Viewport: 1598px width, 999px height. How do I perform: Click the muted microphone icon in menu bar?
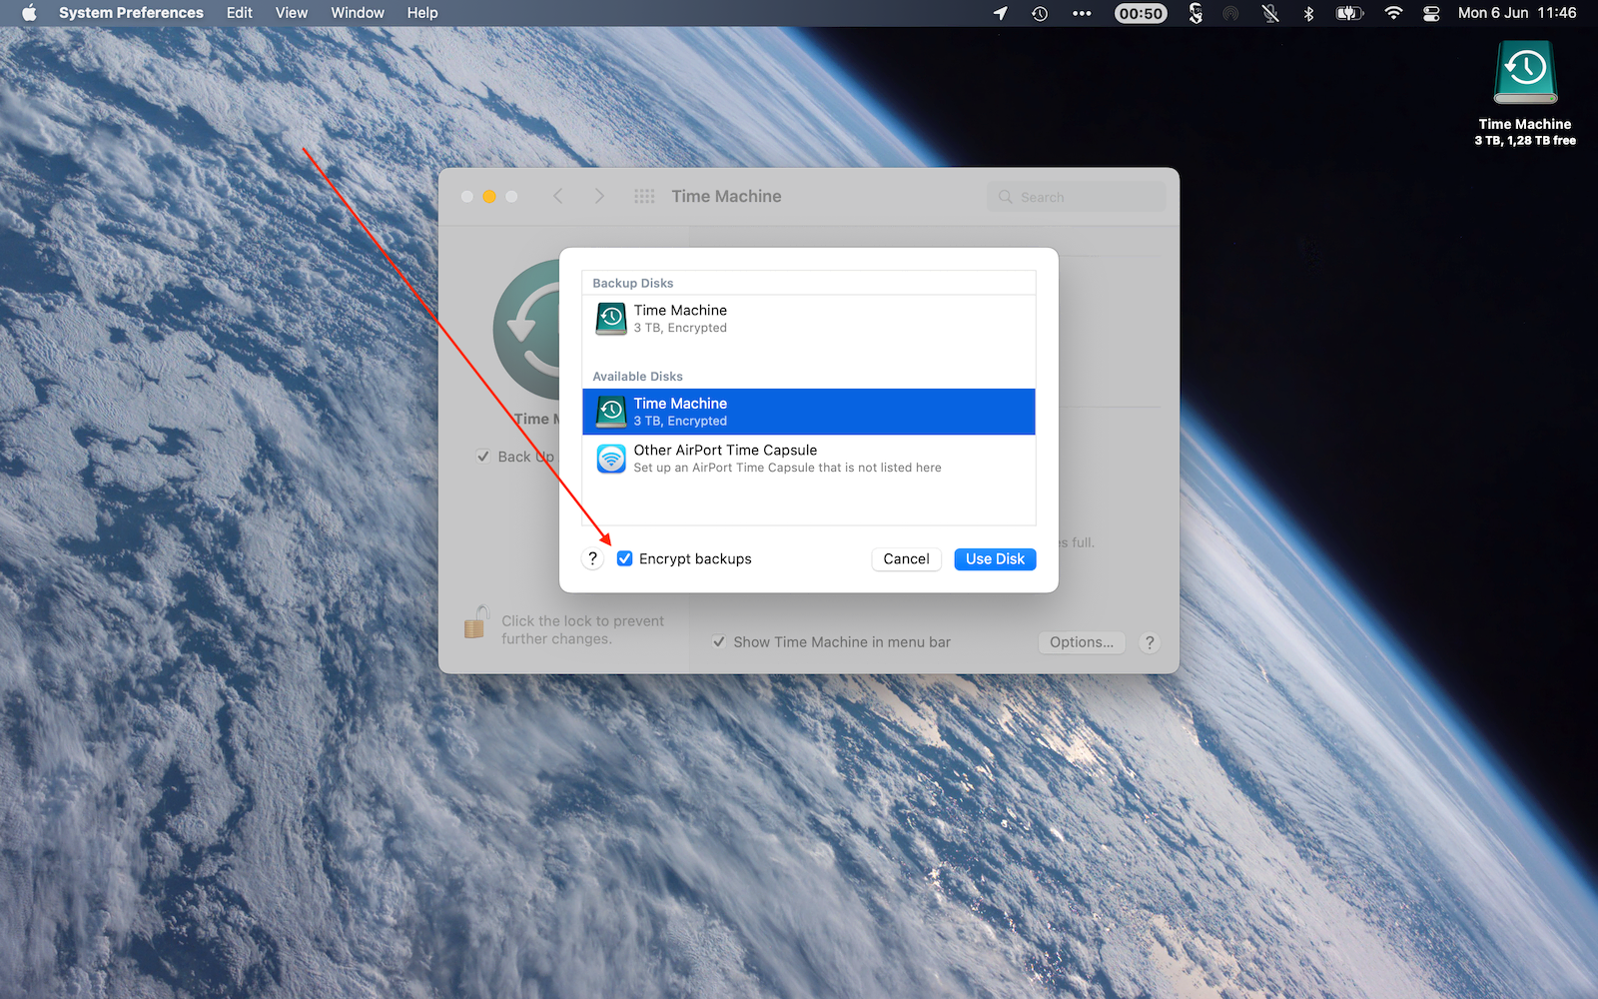[x=1269, y=13]
